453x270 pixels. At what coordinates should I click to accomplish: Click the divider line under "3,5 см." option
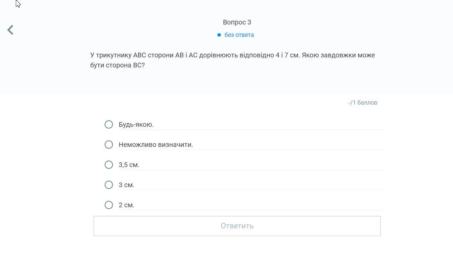point(251,170)
